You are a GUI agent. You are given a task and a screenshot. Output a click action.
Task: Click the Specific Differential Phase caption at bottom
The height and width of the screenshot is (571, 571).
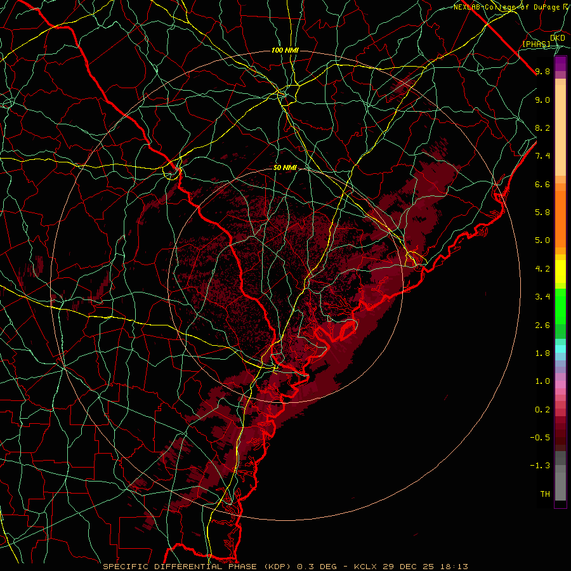(285, 567)
